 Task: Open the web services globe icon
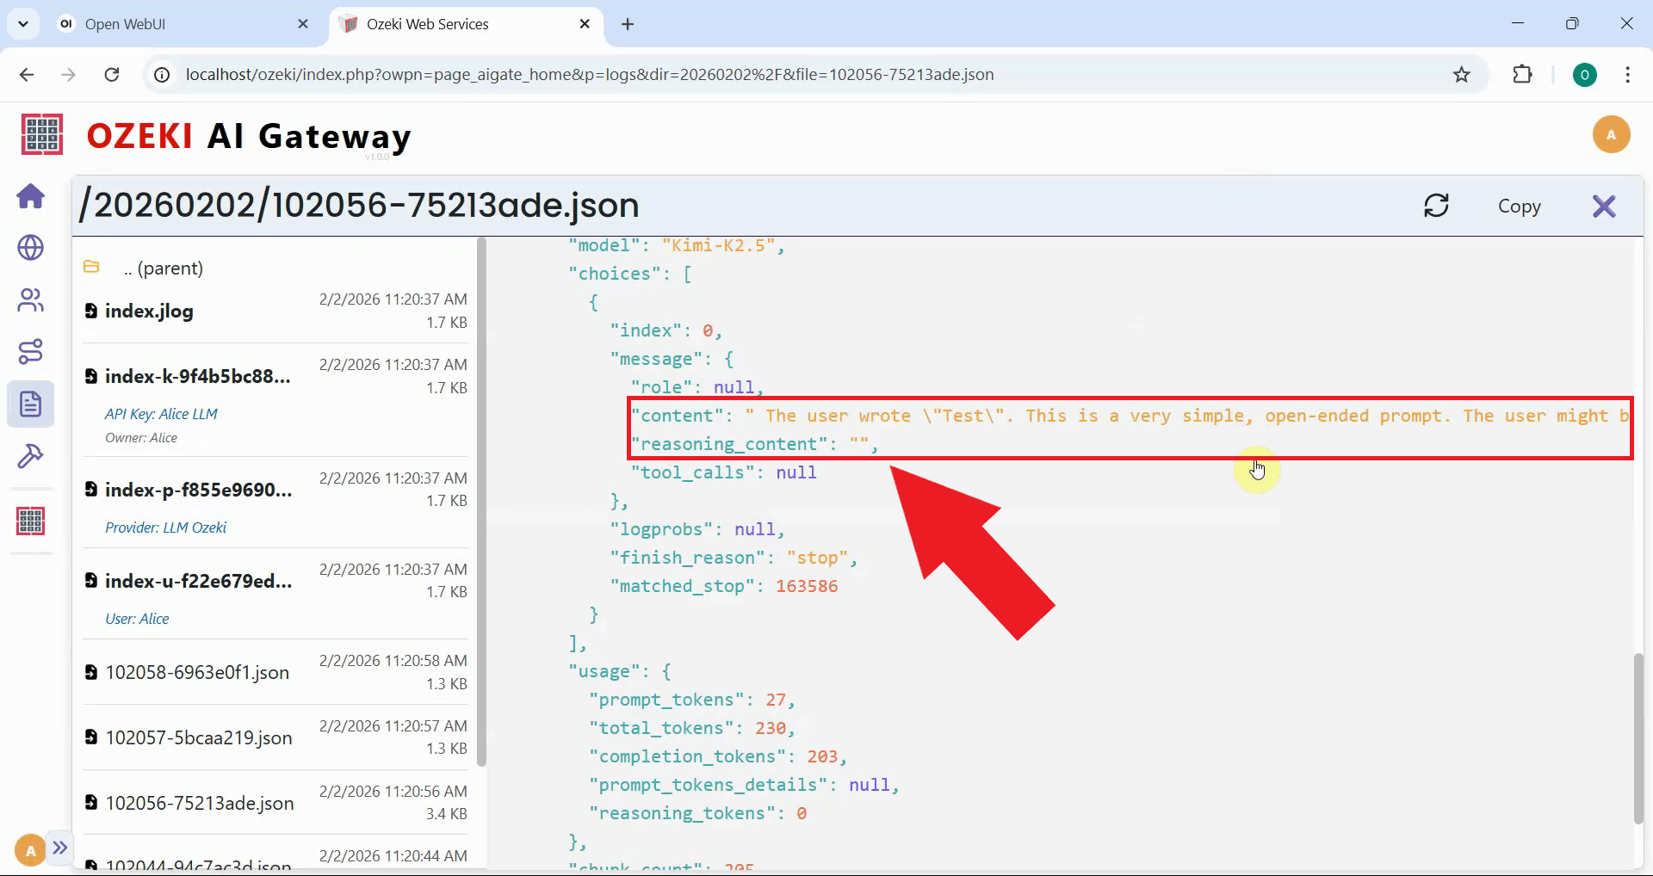click(x=31, y=249)
